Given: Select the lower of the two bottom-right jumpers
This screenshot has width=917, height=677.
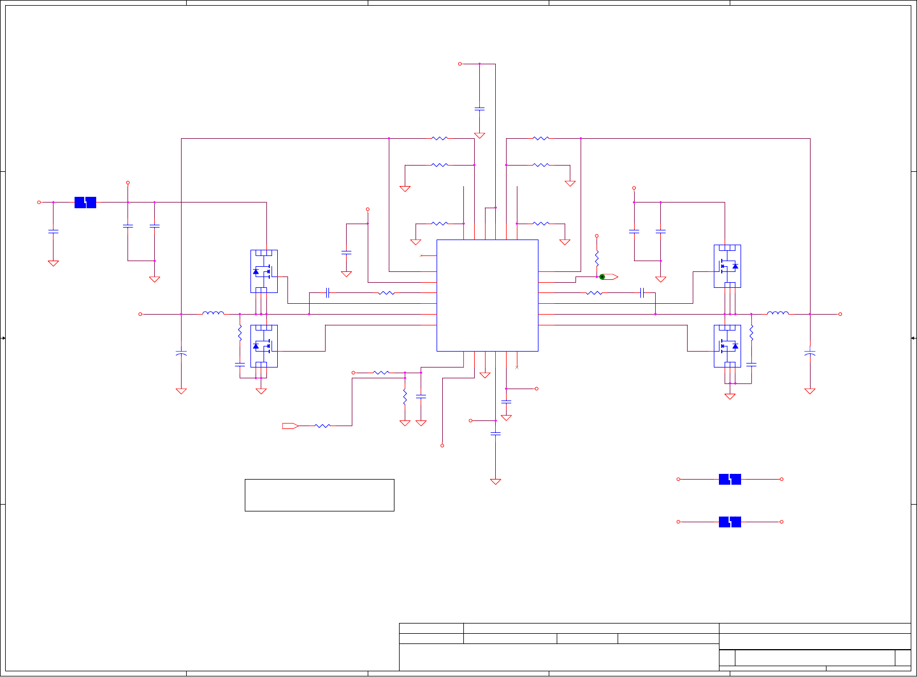Looking at the screenshot, I should (x=730, y=522).
